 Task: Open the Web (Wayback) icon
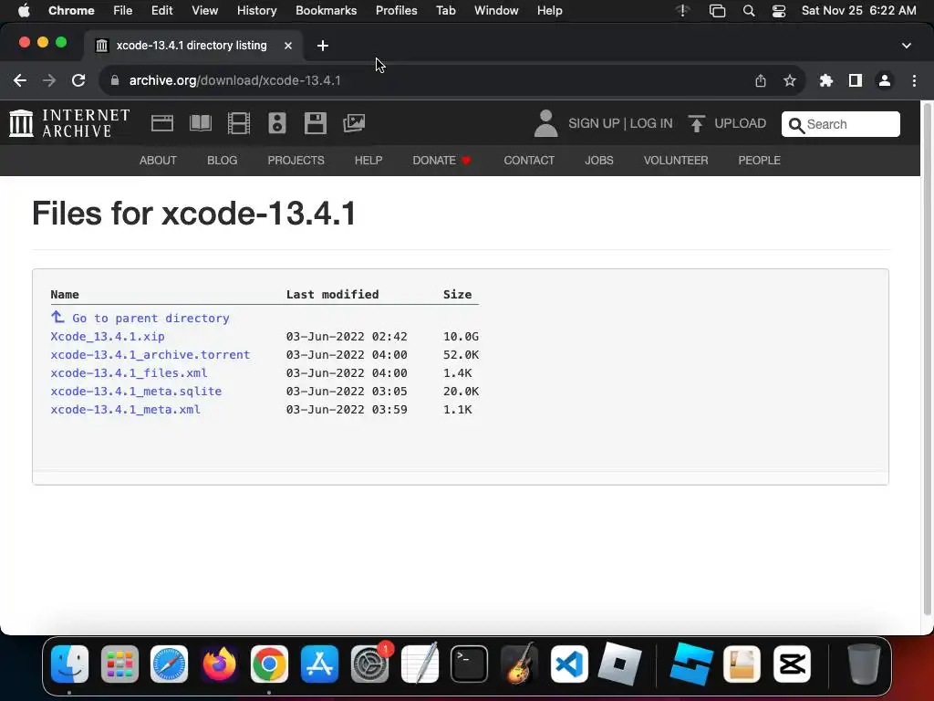pyautogui.click(x=162, y=123)
